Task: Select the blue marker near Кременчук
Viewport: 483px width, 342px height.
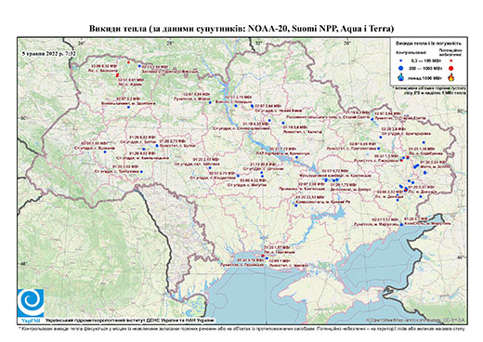Action: click(x=296, y=157)
